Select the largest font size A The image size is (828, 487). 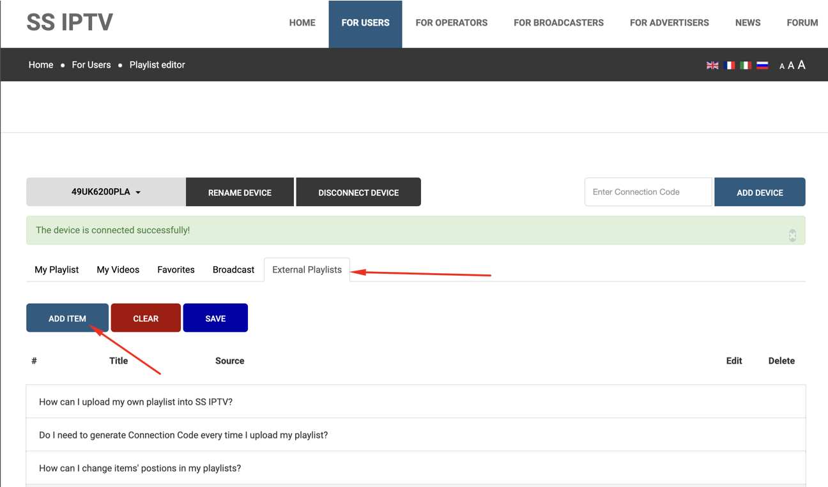pos(801,65)
